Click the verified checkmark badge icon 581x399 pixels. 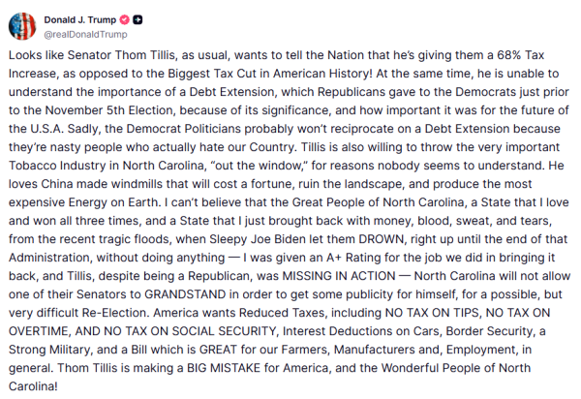[x=125, y=19]
